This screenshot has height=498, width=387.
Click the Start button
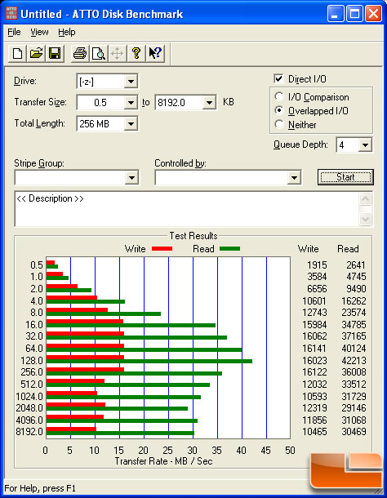[345, 177]
